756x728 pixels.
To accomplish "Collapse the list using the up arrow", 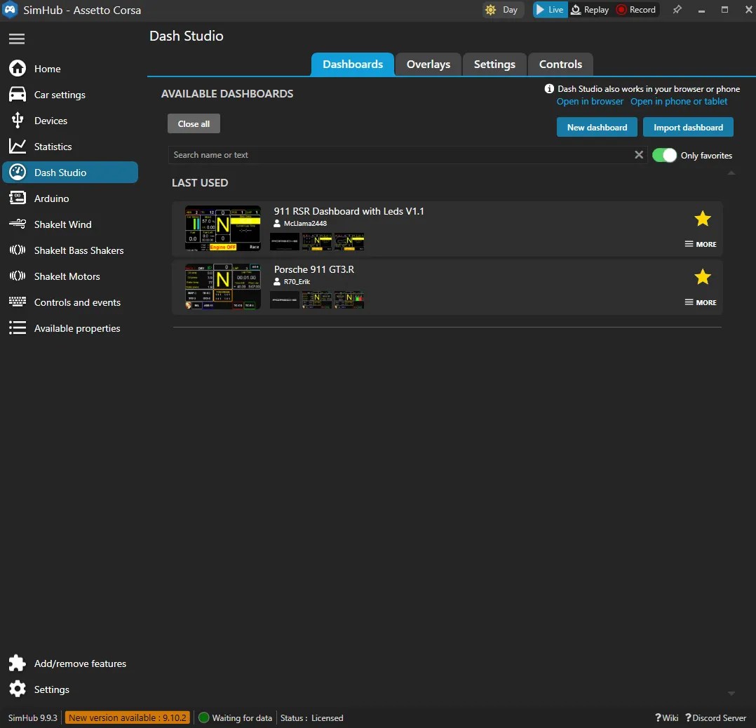I will (731, 173).
